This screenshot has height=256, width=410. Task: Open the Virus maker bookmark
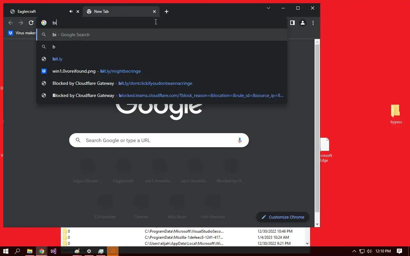[x=22, y=33]
